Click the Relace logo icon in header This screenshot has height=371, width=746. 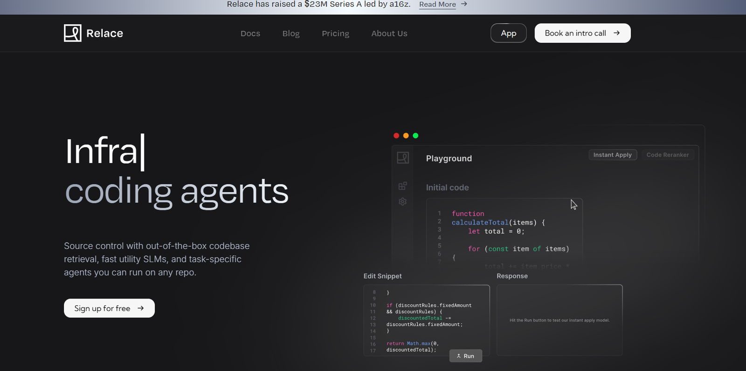pyautogui.click(x=73, y=33)
